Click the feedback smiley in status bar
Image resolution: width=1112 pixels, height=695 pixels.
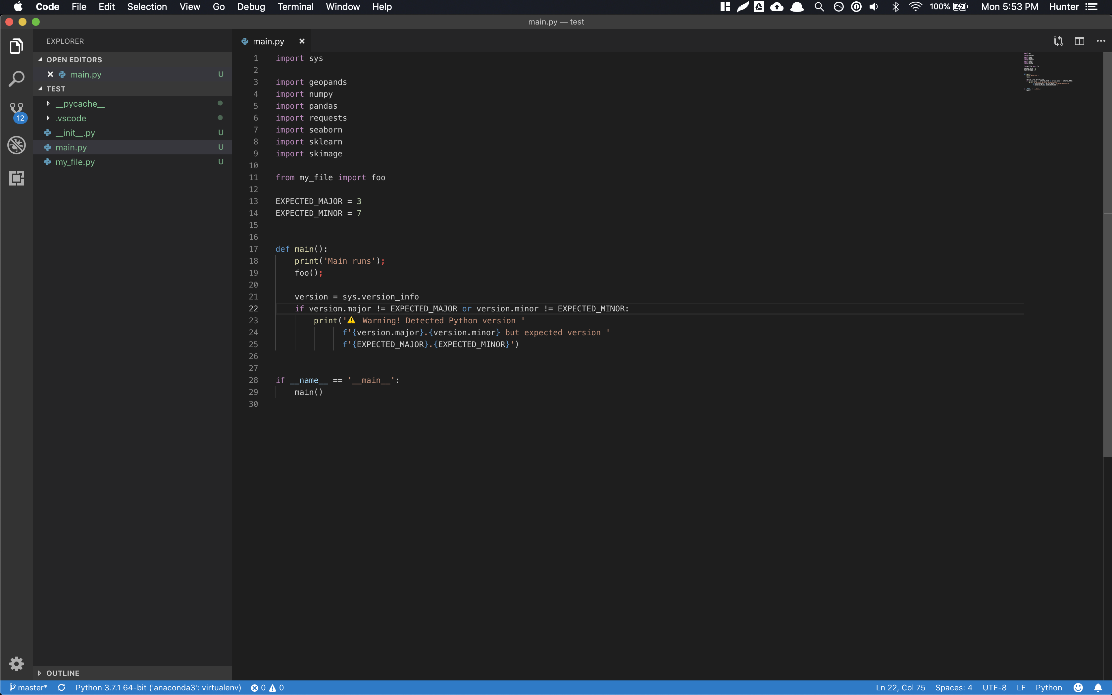pyautogui.click(x=1078, y=688)
